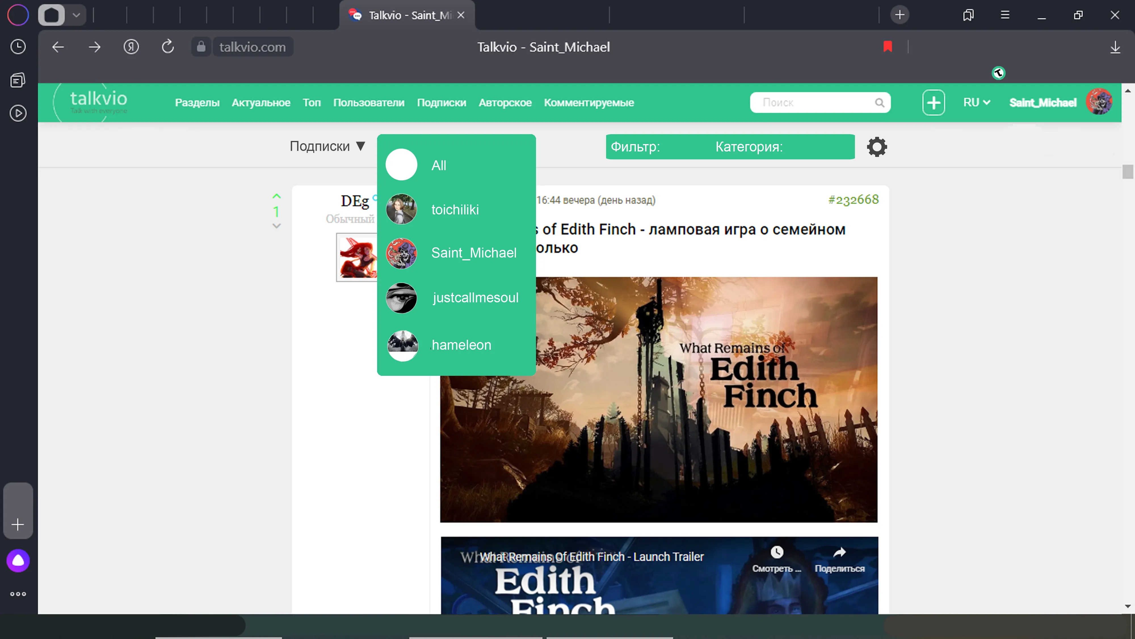Click the search magnifier icon

[879, 103]
